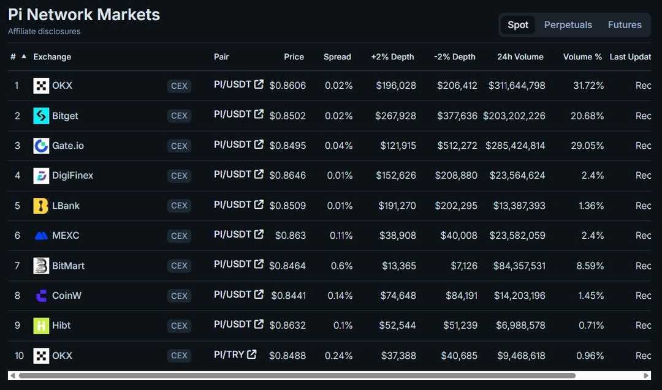This screenshot has width=662, height=390.
Task: Click the Bitget exchange logo
Action: (40, 115)
